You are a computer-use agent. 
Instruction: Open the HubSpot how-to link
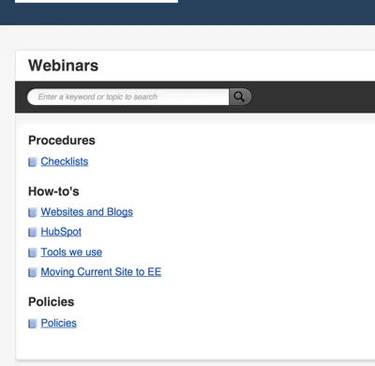[x=61, y=232]
